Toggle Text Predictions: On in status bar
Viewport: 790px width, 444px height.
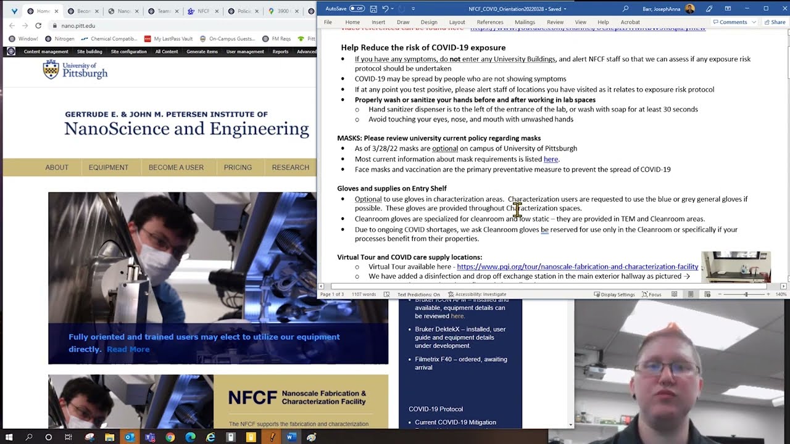click(418, 294)
